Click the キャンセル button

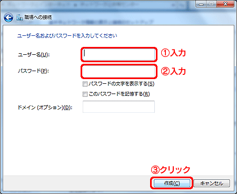[x=212, y=183]
